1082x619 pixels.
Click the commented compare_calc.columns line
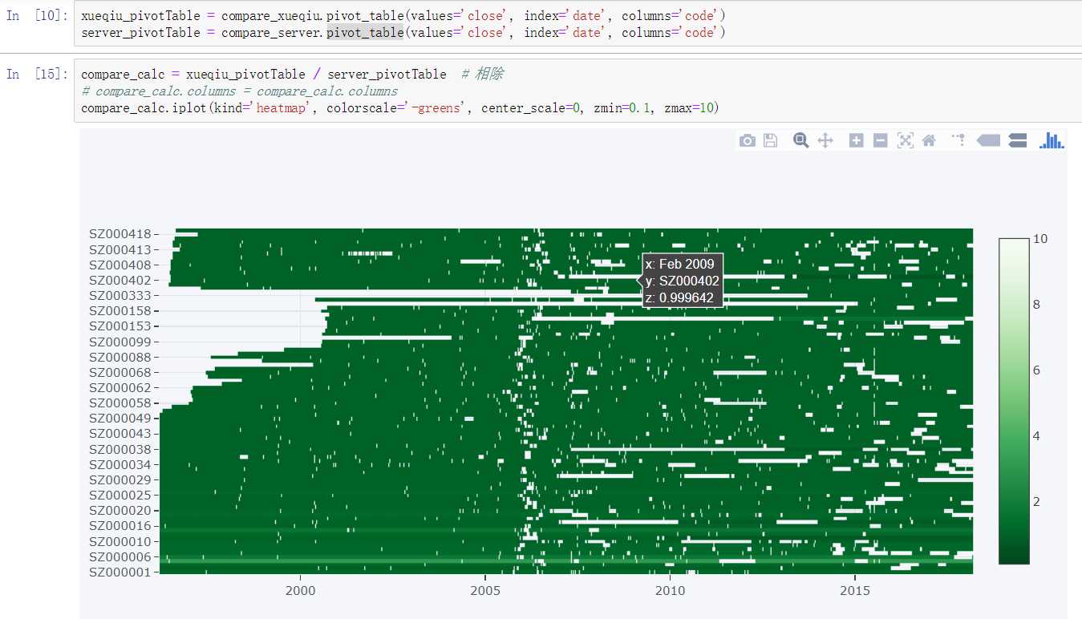point(239,91)
